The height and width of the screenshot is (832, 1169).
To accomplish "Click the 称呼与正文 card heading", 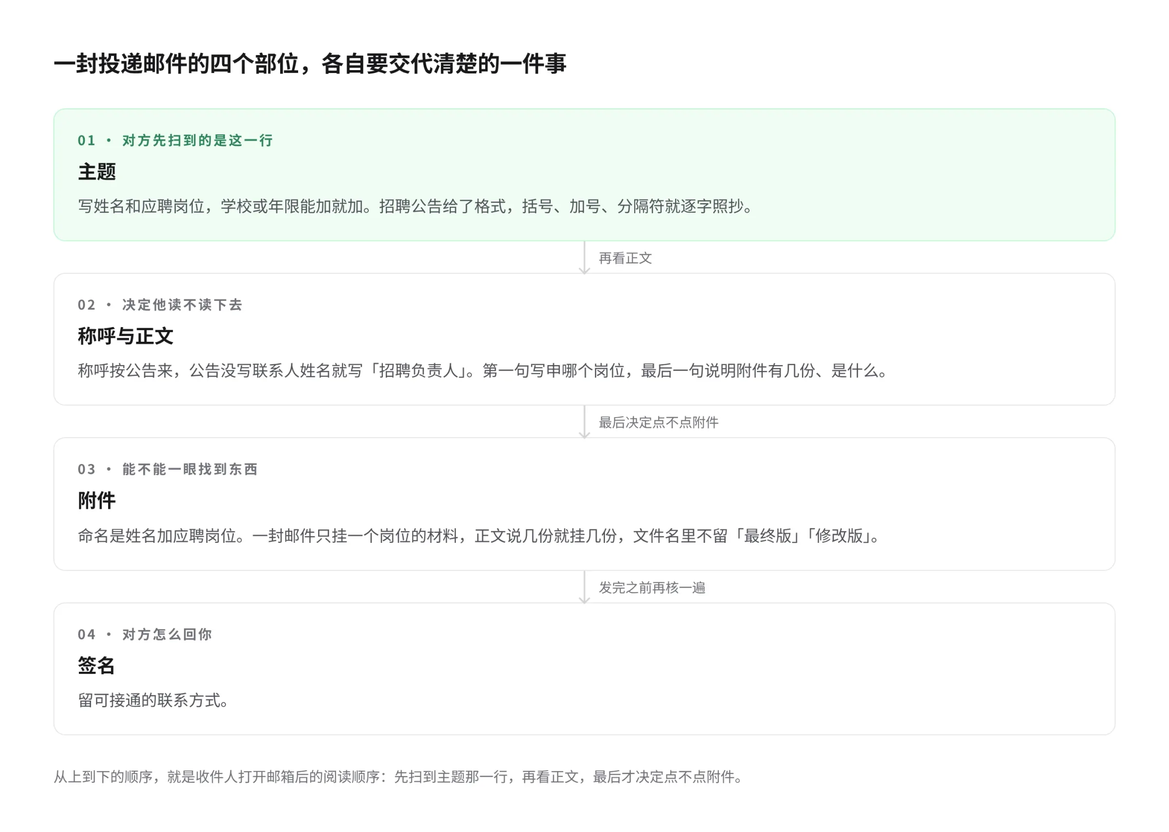I will tap(126, 336).
